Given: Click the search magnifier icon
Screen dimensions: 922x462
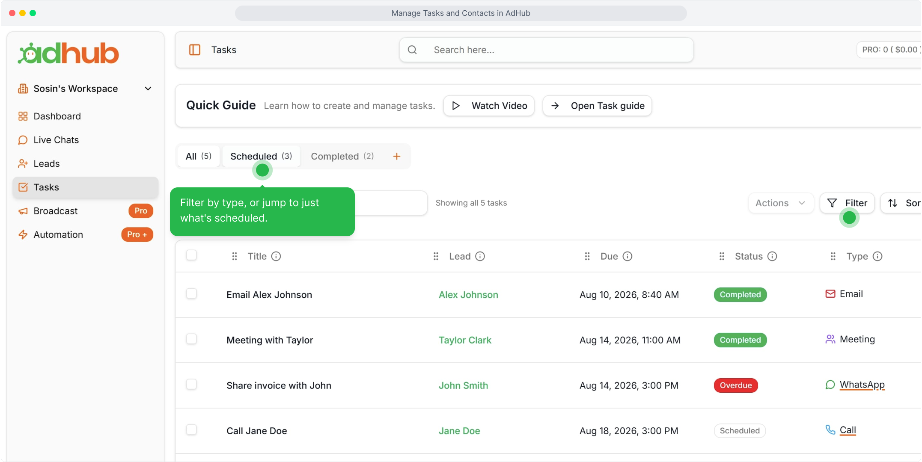Looking at the screenshot, I should (412, 50).
